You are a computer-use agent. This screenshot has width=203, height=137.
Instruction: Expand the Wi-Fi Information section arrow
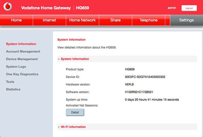[59, 127]
